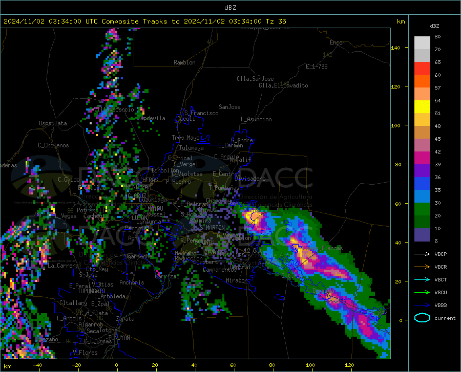Viewport: 461px width, 372px height.
Task: Click the 'TUPUNGATO' map label
Action: [92, 291]
